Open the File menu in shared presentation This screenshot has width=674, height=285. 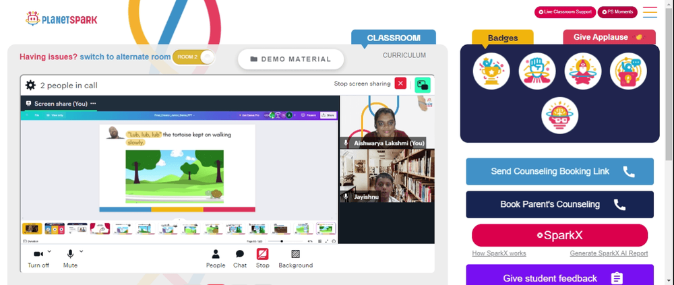click(37, 115)
